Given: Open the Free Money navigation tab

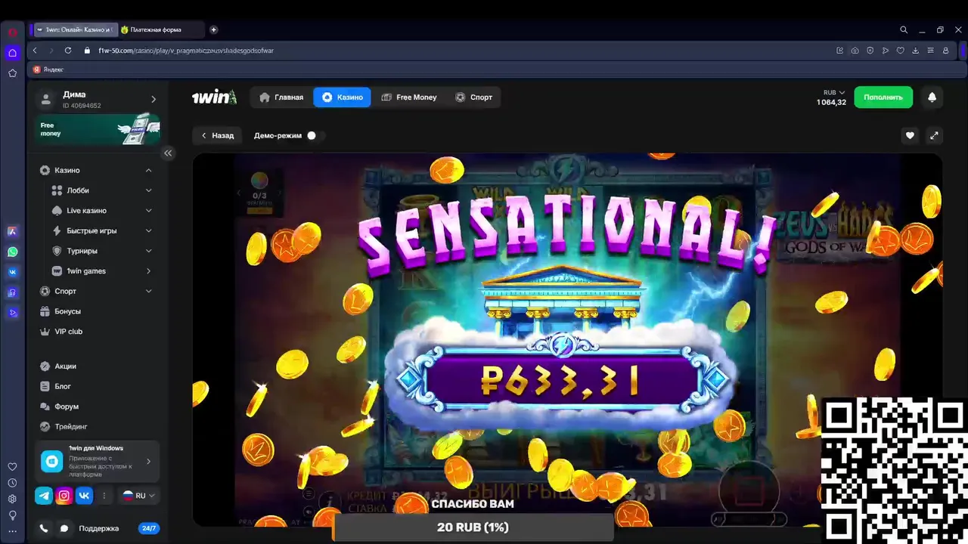Looking at the screenshot, I should (x=409, y=97).
